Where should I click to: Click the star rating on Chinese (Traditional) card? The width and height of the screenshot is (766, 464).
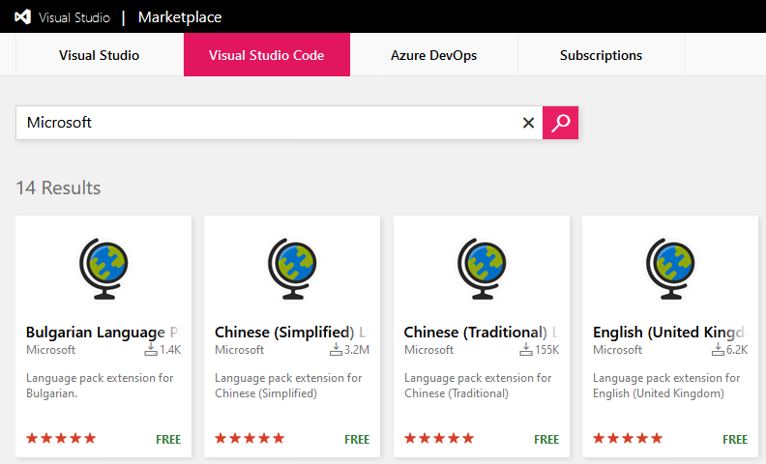click(x=439, y=438)
